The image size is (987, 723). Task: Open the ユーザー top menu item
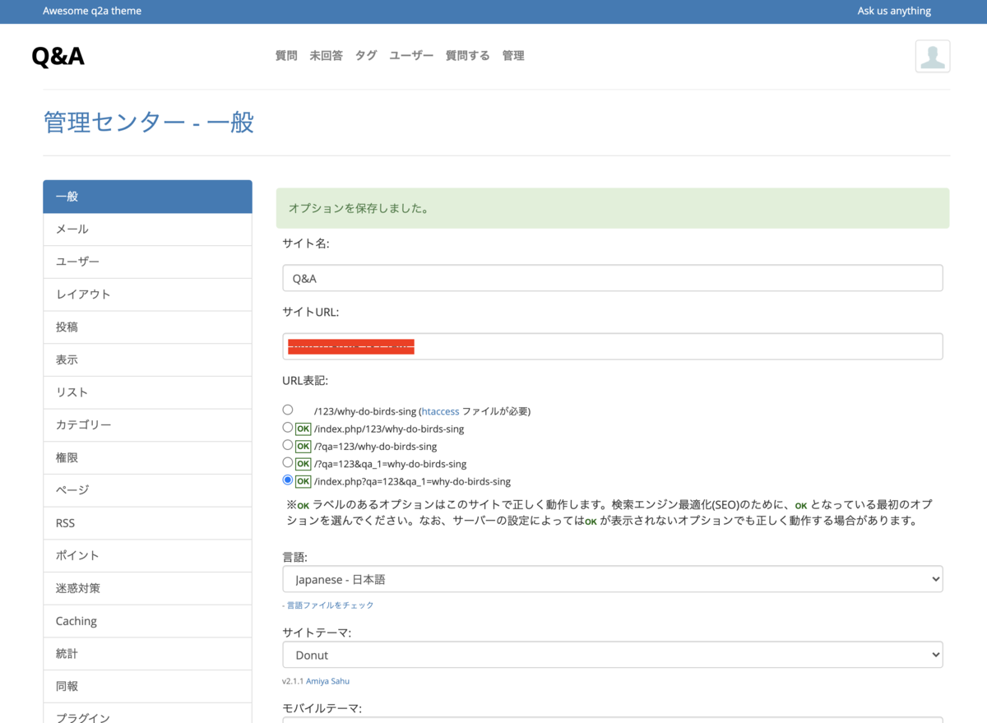411,56
